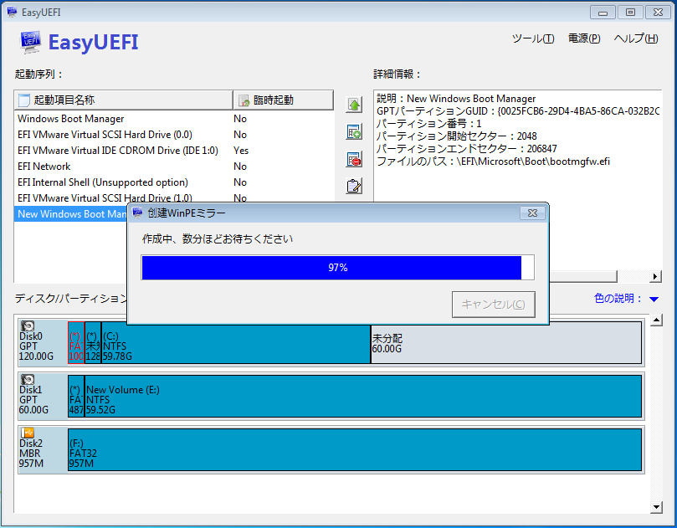Open the ツール(T) menu
Viewport: 677px width, 528px height.
pyautogui.click(x=532, y=38)
